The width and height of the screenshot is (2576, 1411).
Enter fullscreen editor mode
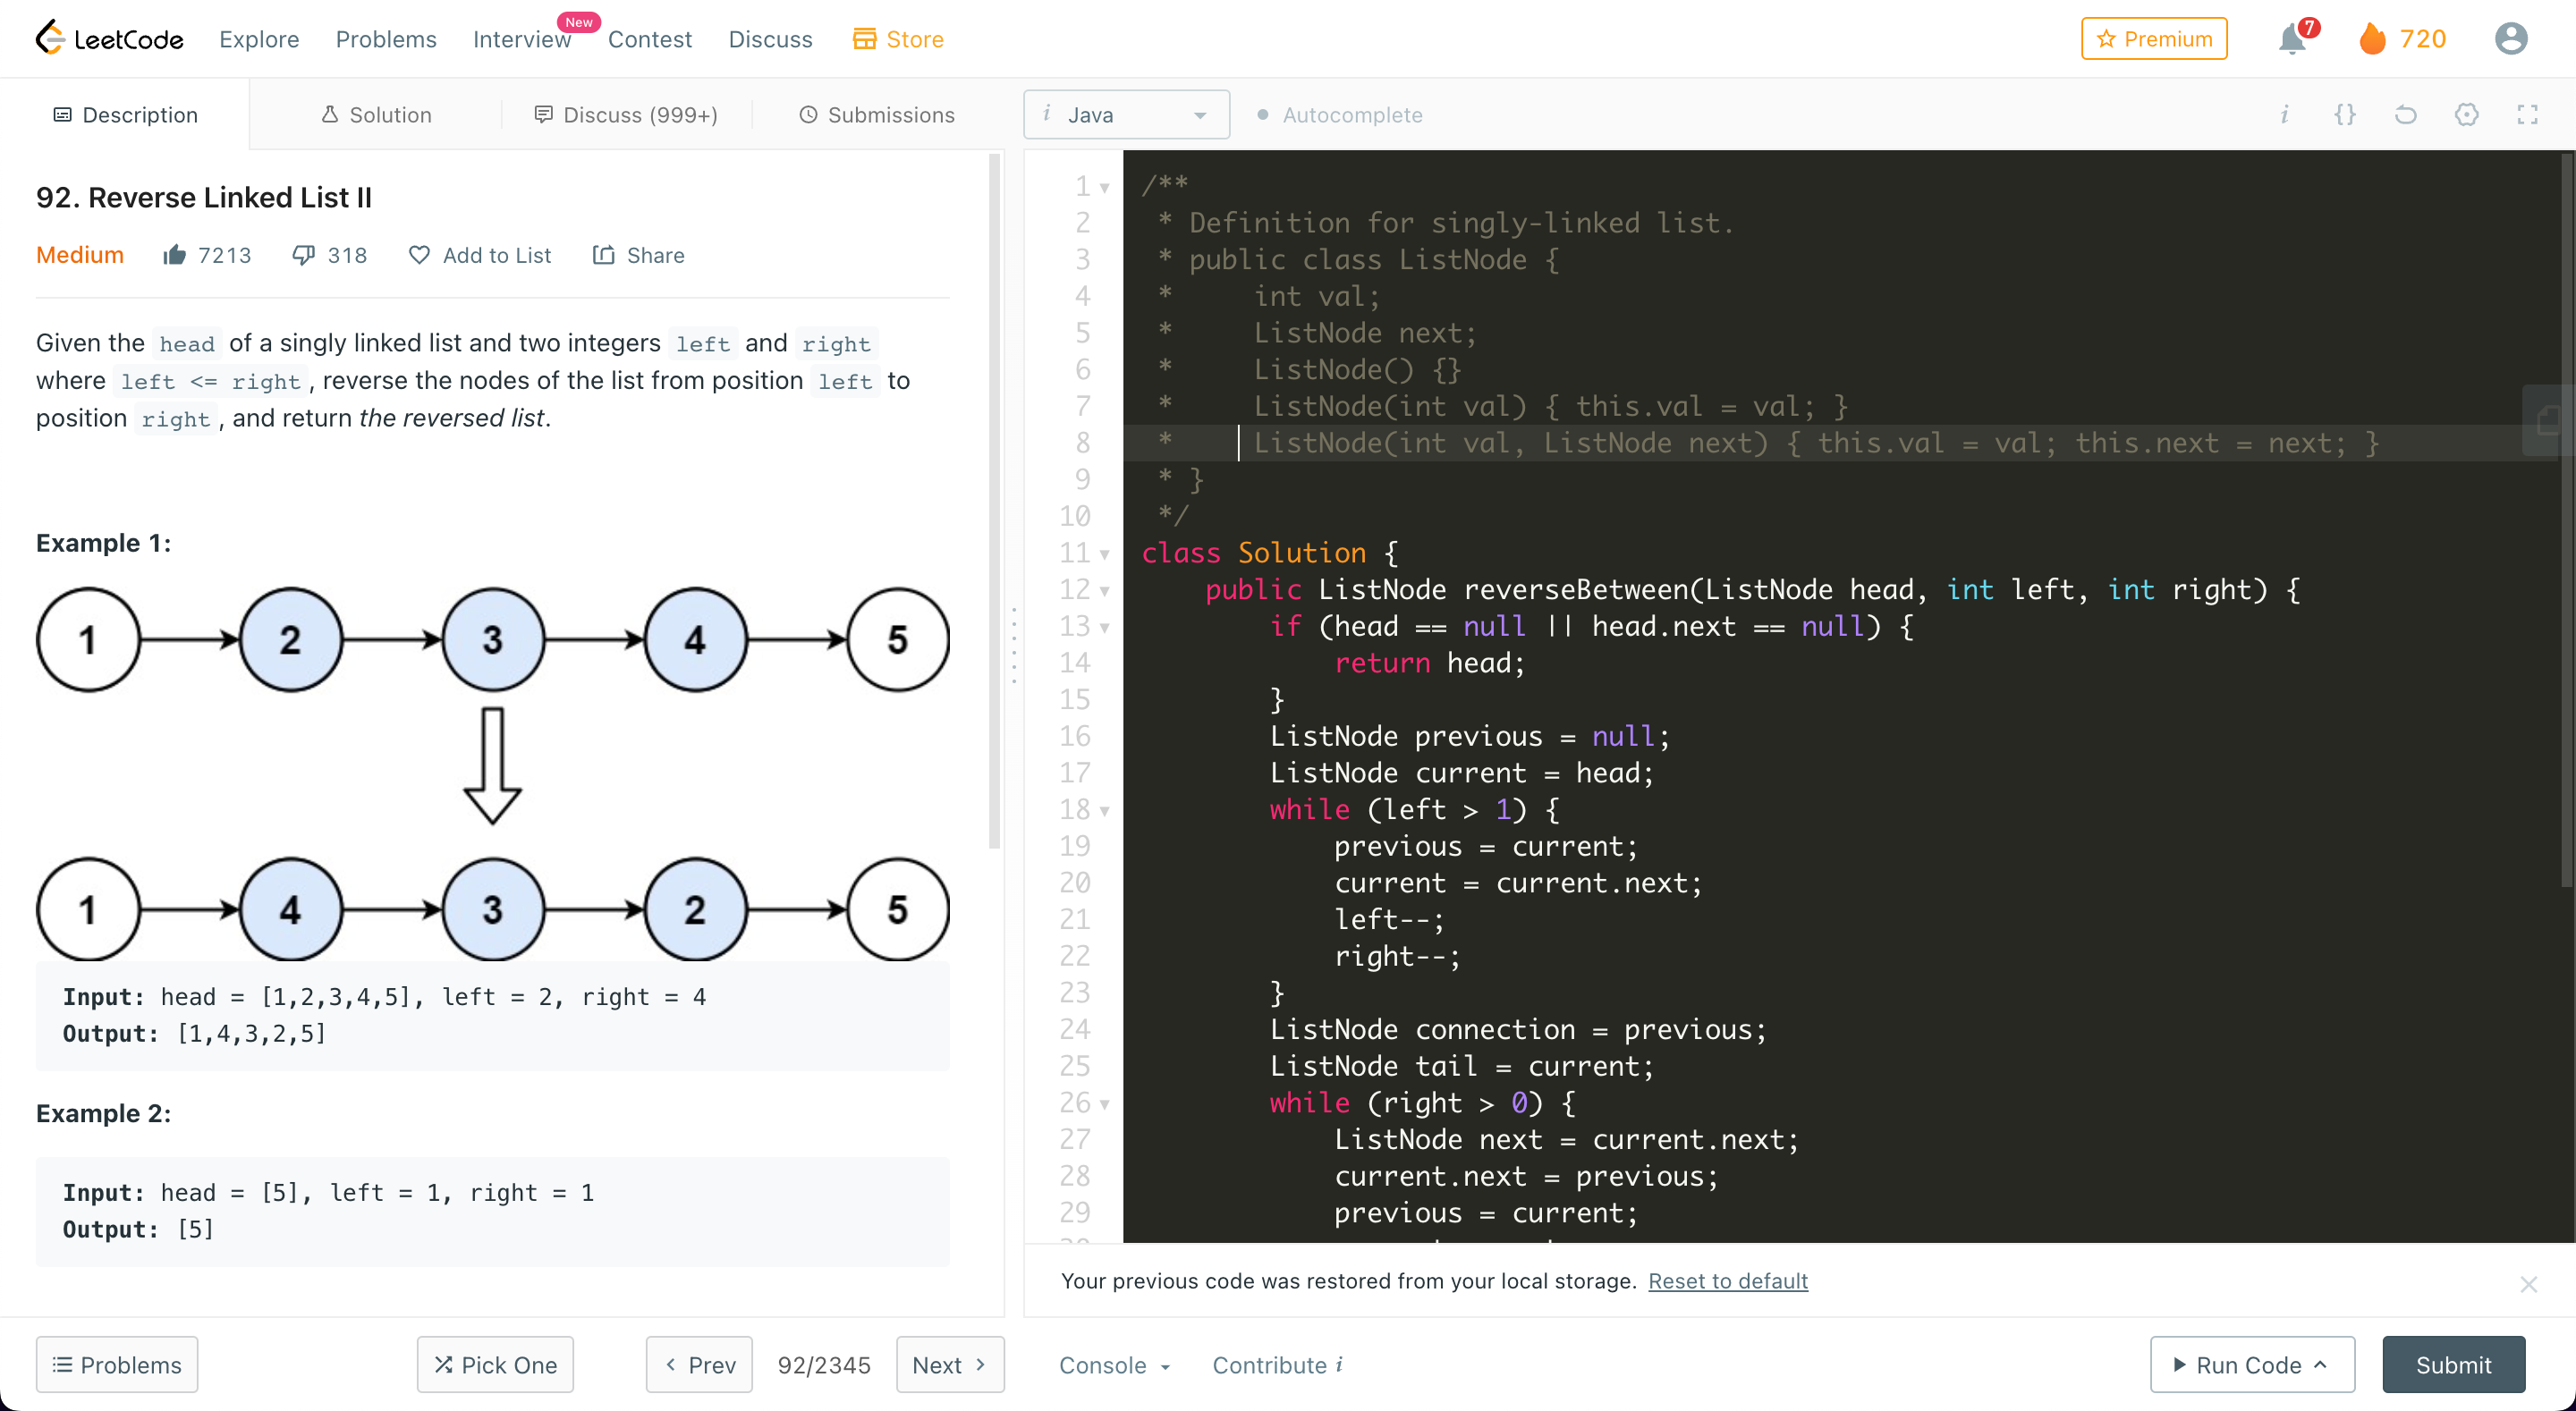coord(2527,115)
